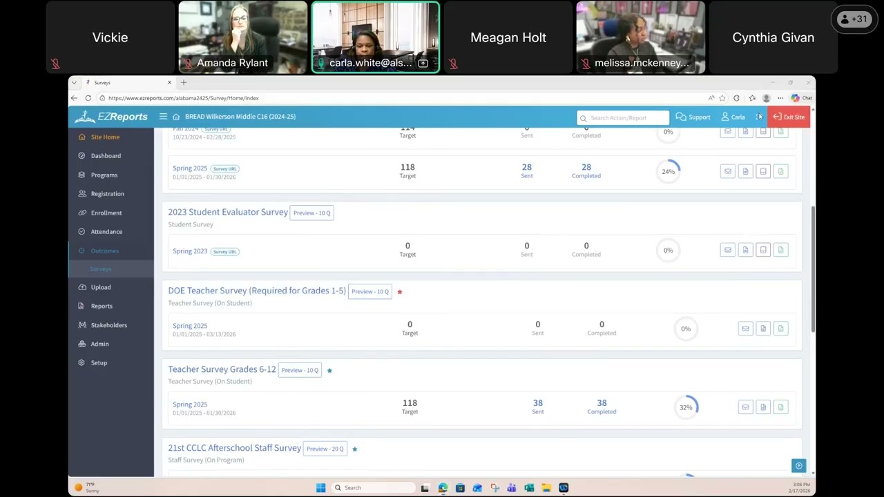Image resolution: width=884 pixels, height=497 pixels.
Task: Open document icon in the 24% Spring 2025 row
Action: (x=745, y=171)
